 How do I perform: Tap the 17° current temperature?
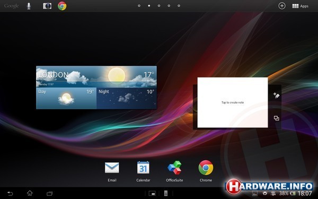[x=149, y=75]
